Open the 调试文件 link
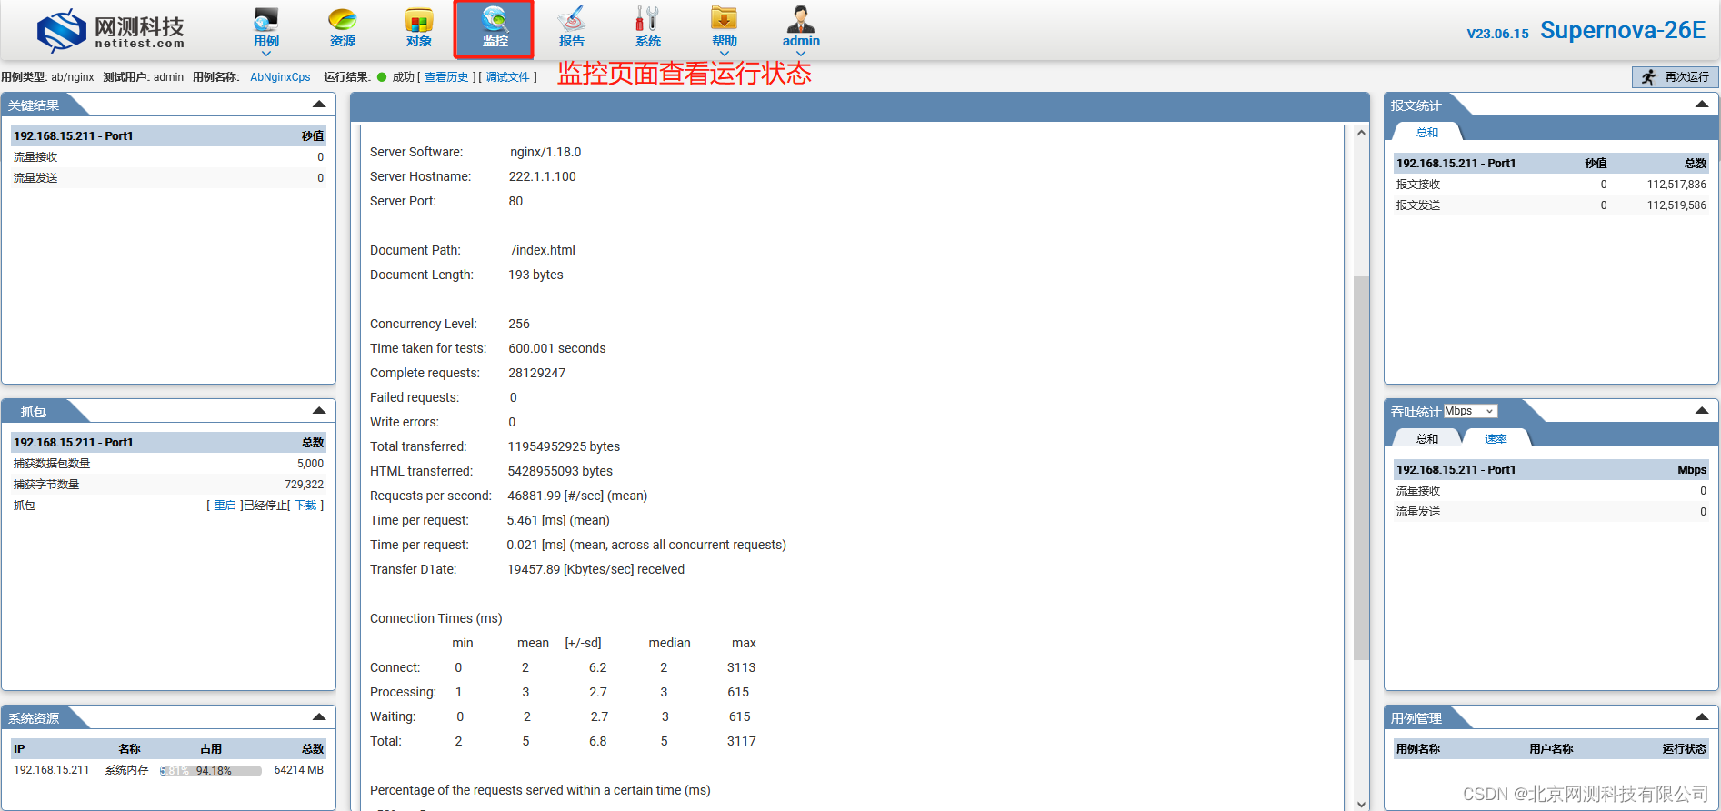 pyautogui.click(x=507, y=77)
